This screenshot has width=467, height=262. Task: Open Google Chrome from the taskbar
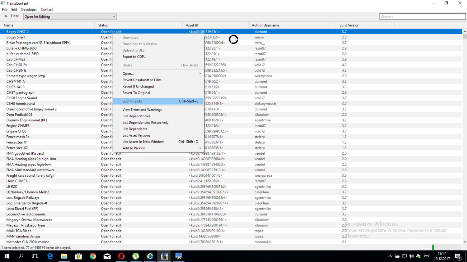93,256
